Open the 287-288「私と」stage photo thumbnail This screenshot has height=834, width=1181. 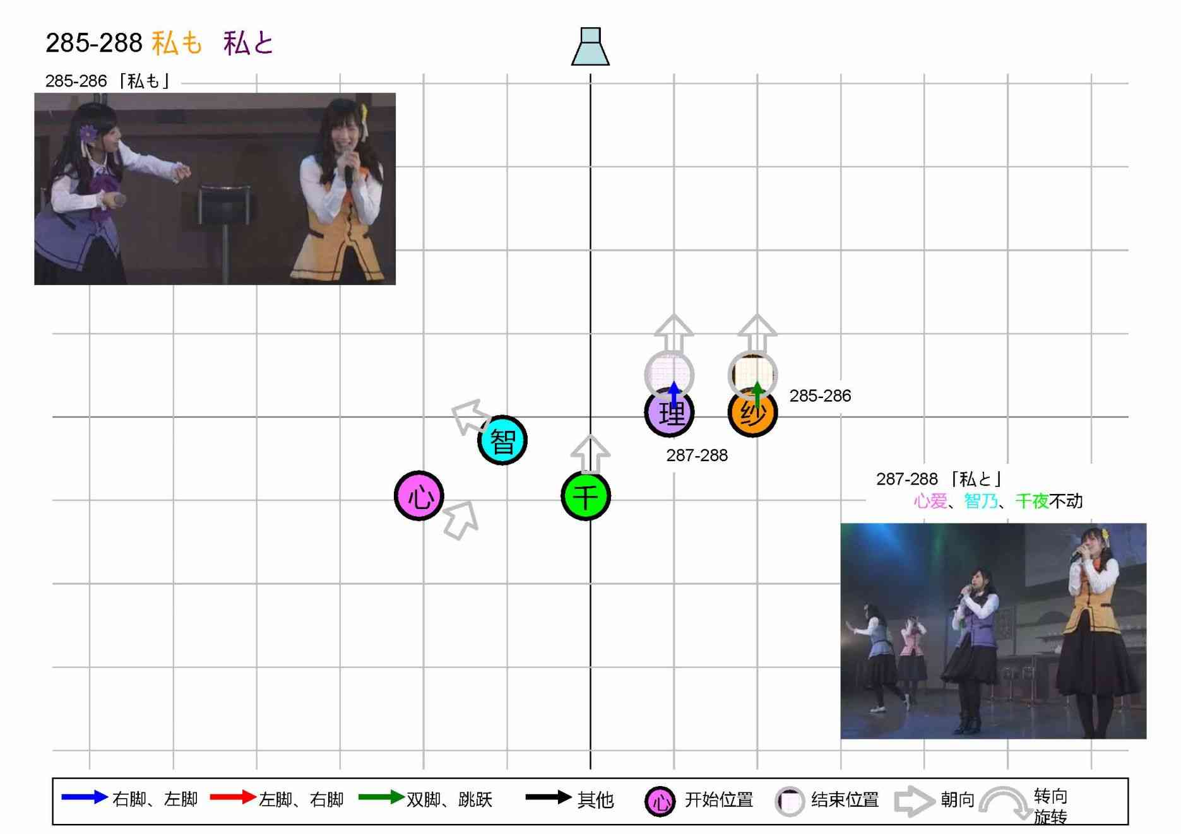(x=993, y=630)
